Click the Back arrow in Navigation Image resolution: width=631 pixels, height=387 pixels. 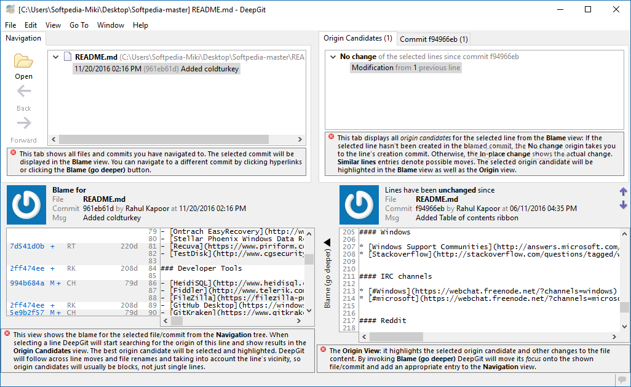pyautogui.click(x=24, y=92)
